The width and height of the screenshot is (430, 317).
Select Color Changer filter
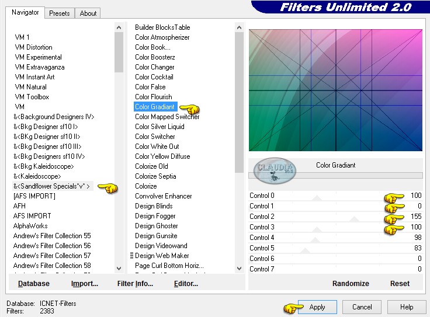155,67
